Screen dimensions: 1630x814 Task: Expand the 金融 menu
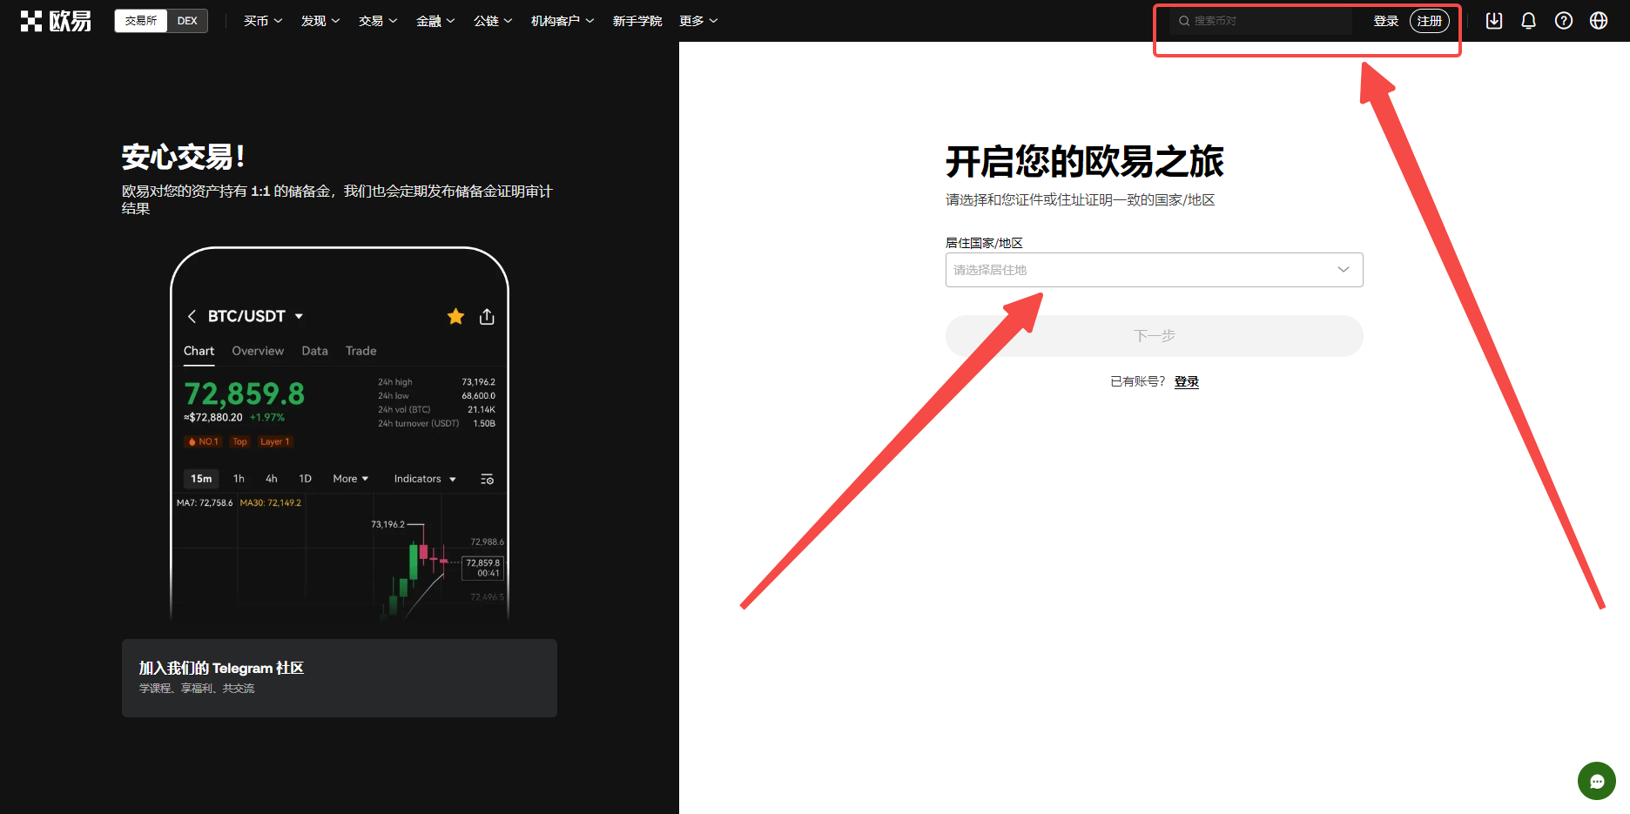[435, 21]
